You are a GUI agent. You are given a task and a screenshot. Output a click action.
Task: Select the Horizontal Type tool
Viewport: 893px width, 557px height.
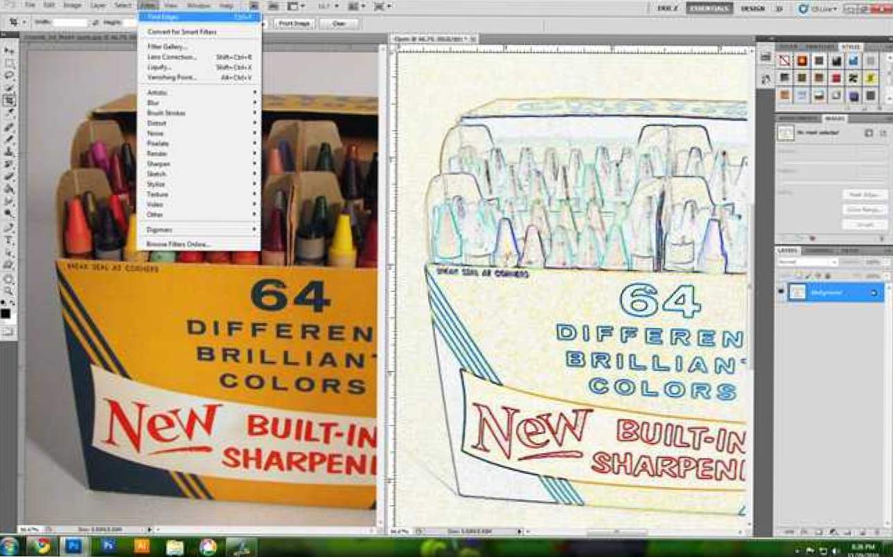[9, 239]
